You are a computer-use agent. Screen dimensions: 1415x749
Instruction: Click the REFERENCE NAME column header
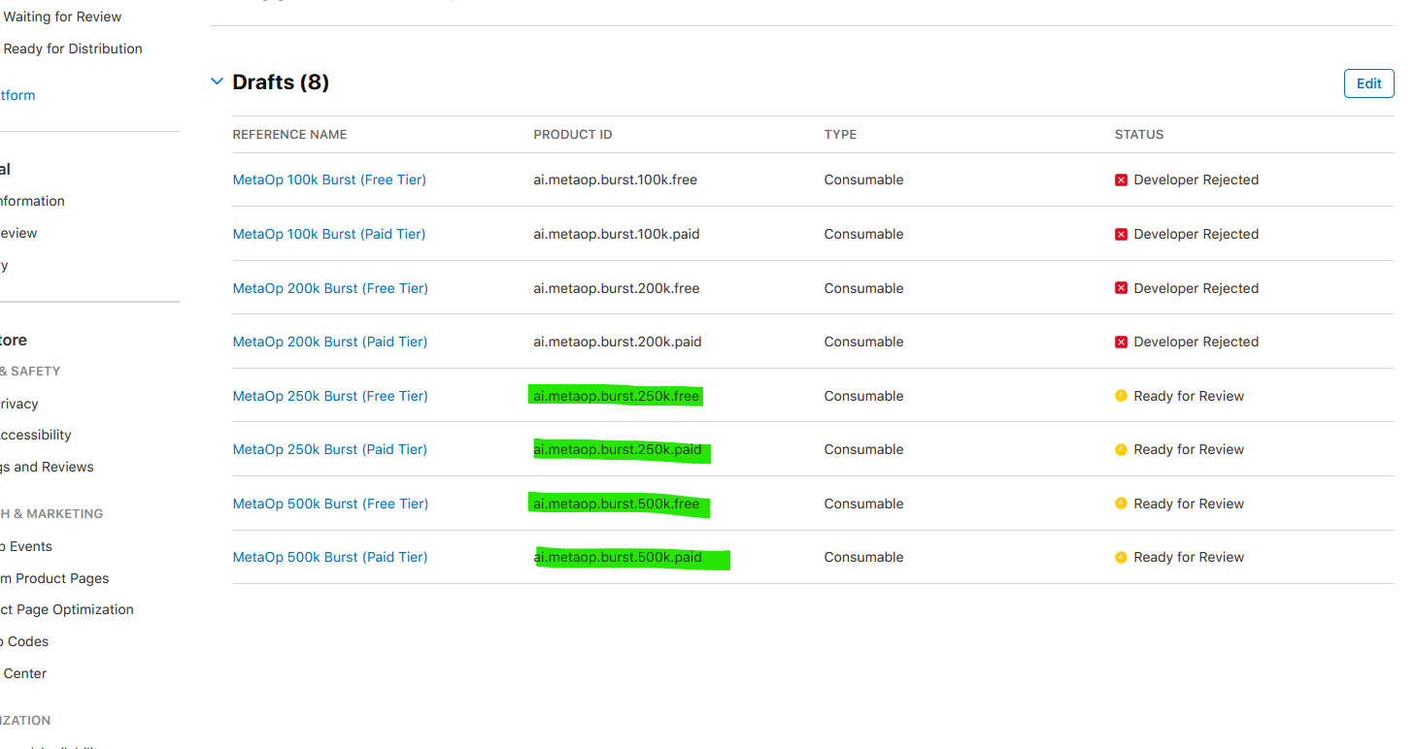click(289, 135)
